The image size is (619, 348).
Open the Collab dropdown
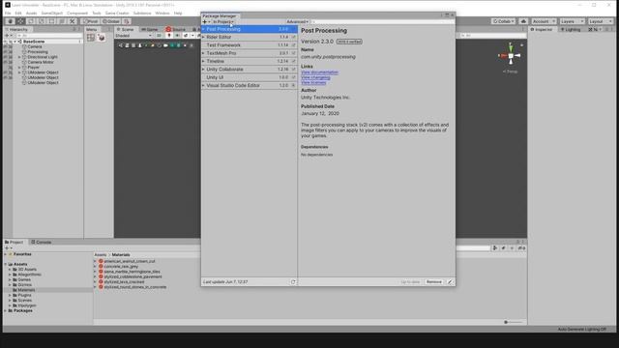(x=503, y=21)
